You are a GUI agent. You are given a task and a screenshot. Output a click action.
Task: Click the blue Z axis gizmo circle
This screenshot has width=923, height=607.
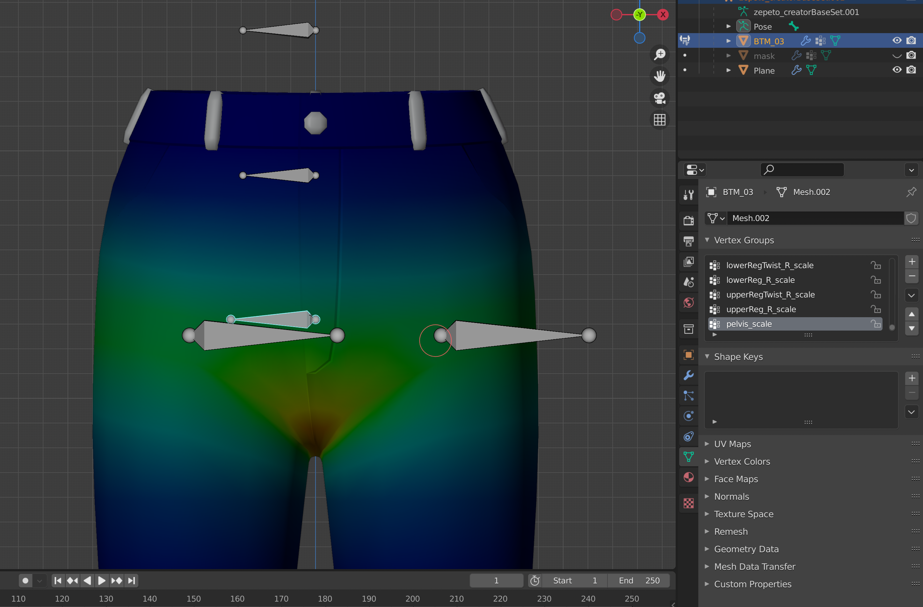point(640,38)
